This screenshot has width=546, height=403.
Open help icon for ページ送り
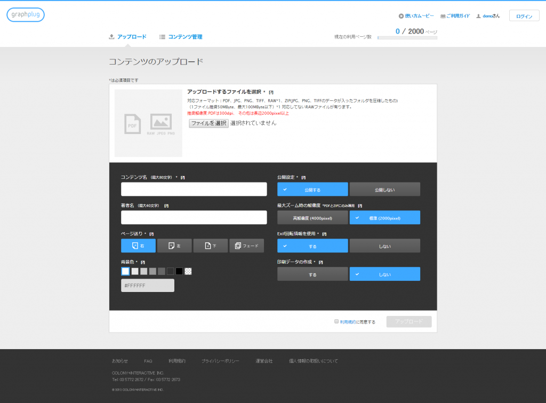[151, 234]
